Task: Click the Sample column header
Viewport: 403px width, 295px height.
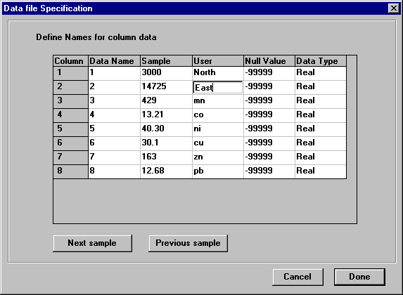Action: (x=166, y=61)
